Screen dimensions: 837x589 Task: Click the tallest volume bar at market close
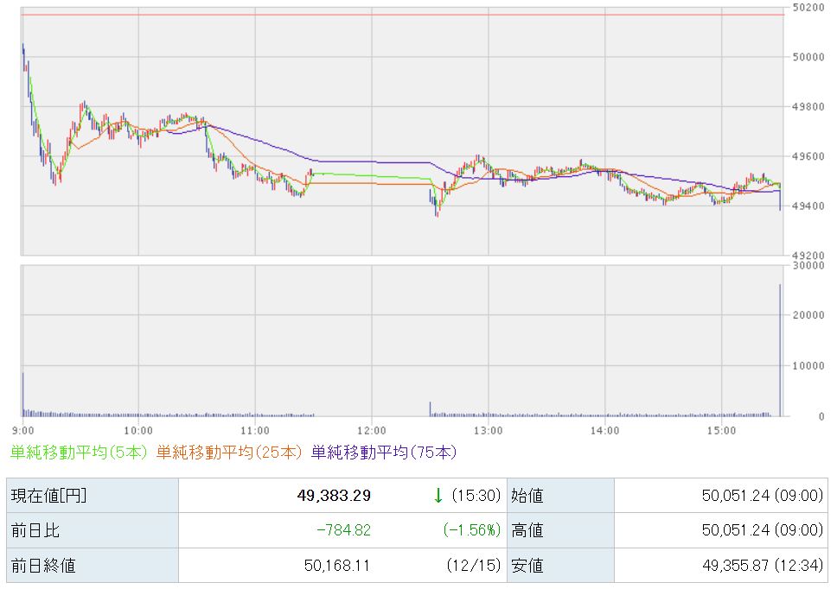780,350
